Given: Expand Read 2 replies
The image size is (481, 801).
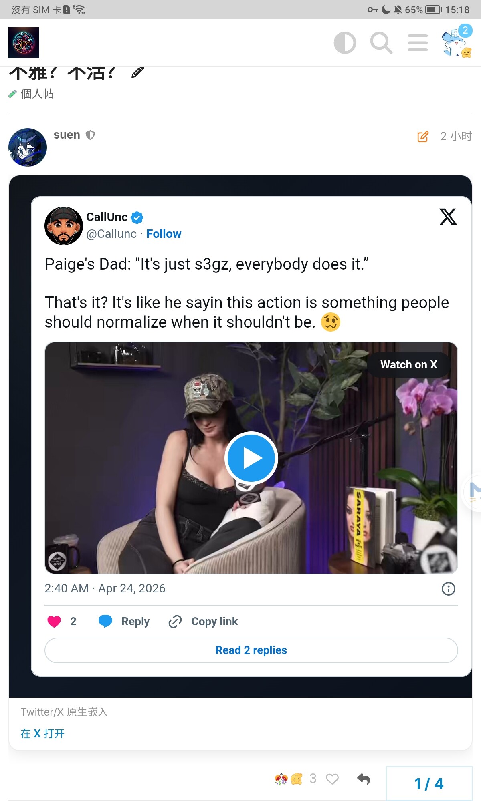Looking at the screenshot, I should tap(251, 650).
